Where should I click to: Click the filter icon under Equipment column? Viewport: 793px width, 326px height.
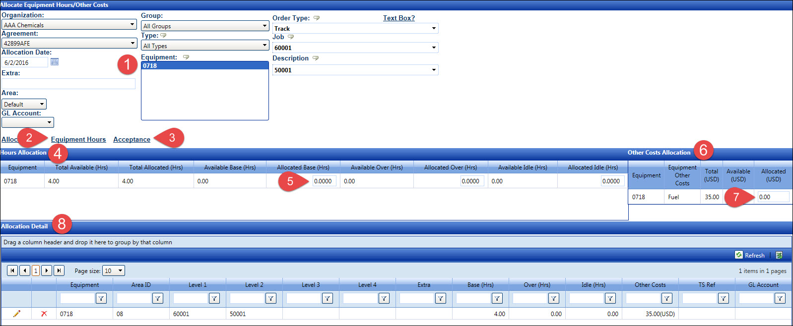(x=101, y=298)
